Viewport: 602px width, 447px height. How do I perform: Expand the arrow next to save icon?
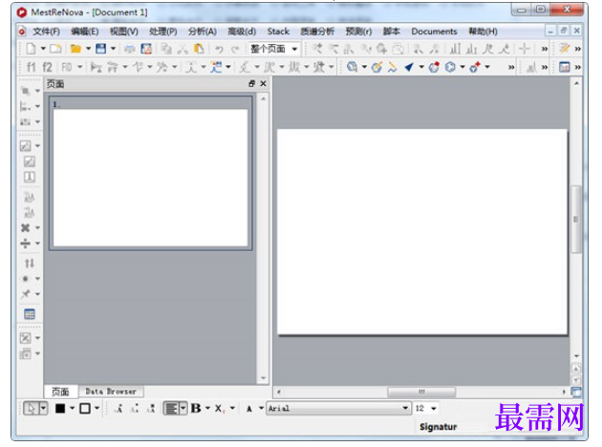pyautogui.click(x=113, y=49)
